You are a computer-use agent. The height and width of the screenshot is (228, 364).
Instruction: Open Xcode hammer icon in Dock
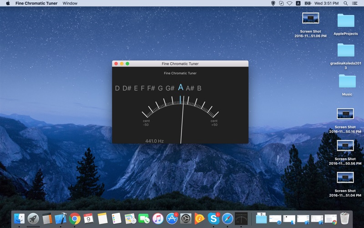coord(61,219)
